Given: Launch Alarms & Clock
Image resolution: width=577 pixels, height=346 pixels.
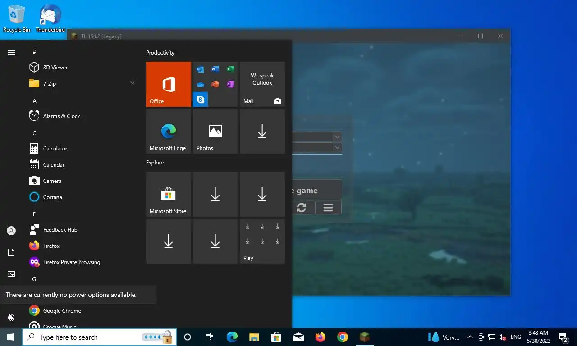Looking at the screenshot, I should tap(81, 116).
